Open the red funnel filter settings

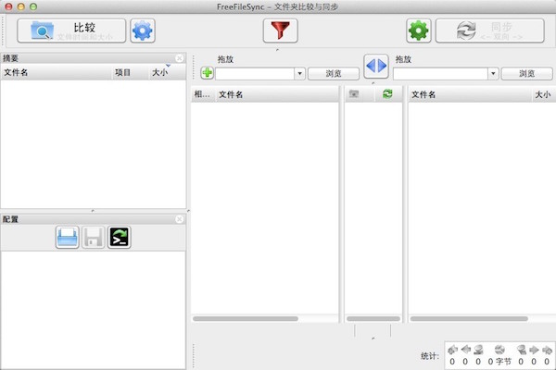pos(280,31)
